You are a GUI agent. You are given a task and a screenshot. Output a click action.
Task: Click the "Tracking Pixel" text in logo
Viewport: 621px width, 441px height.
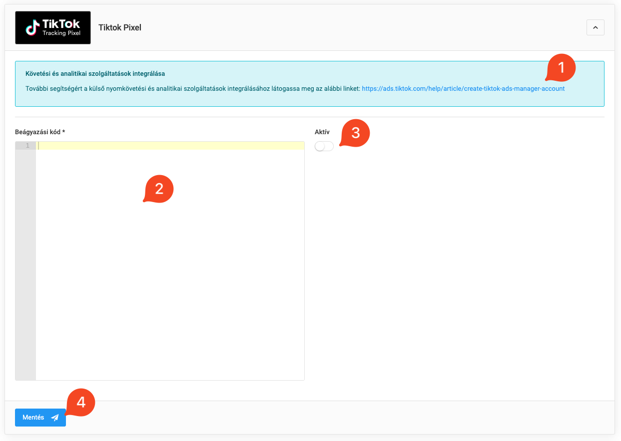pos(61,33)
